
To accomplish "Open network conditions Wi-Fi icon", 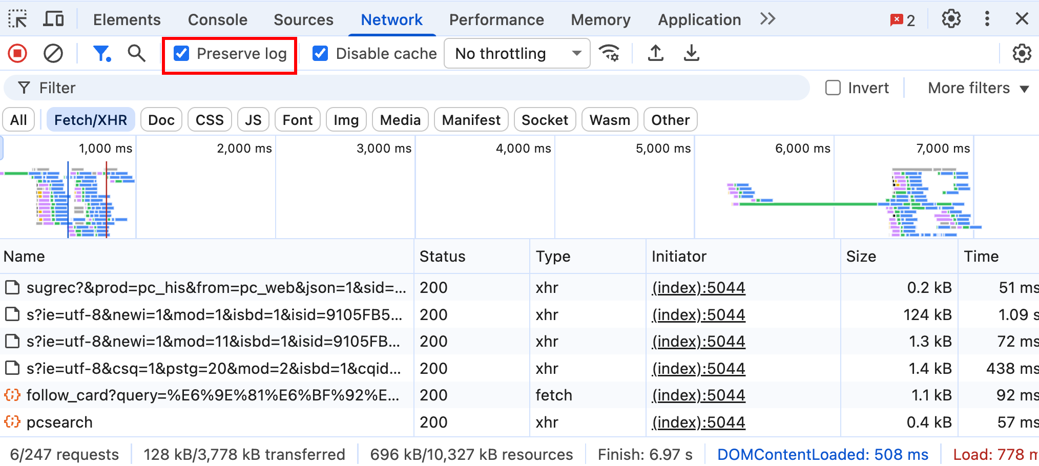I will tap(609, 53).
